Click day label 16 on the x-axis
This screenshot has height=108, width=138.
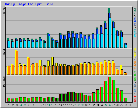(69, 105)
